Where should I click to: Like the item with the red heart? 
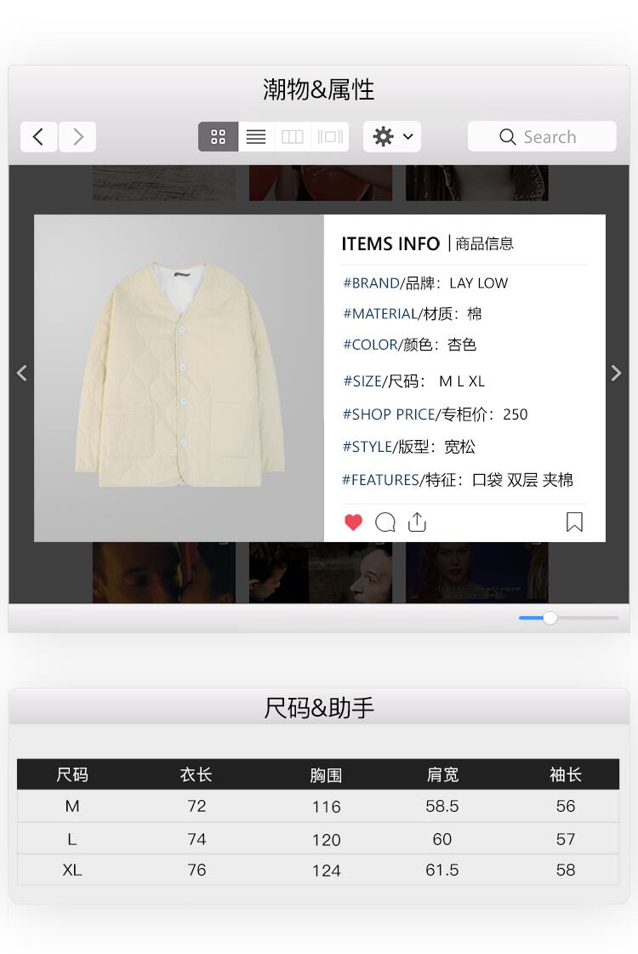point(353,522)
